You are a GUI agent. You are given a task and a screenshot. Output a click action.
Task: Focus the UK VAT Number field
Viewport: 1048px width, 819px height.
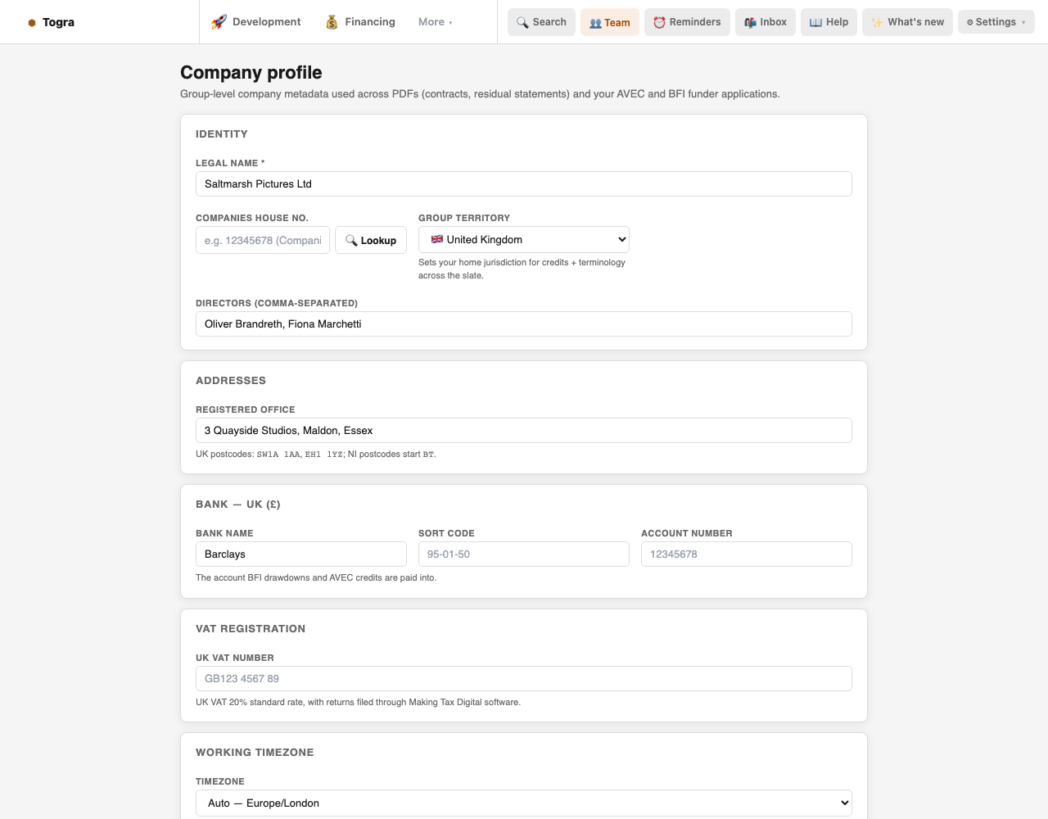524,678
